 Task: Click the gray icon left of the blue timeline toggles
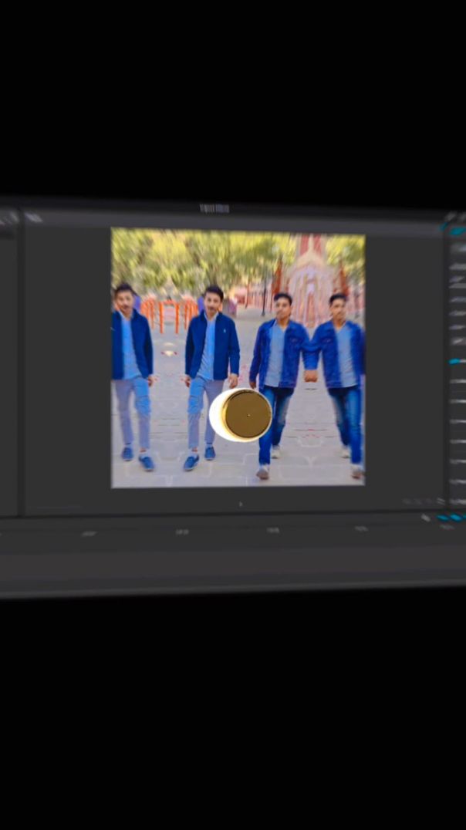pos(427,518)
